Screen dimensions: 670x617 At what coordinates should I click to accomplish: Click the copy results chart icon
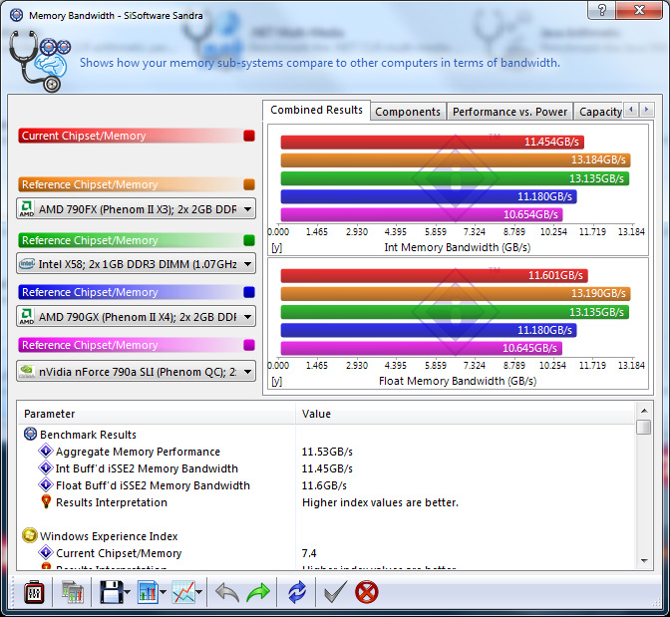[72, 593]
